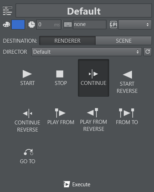Click the START playback action icon
154x192 pixels.
[27, 74]
